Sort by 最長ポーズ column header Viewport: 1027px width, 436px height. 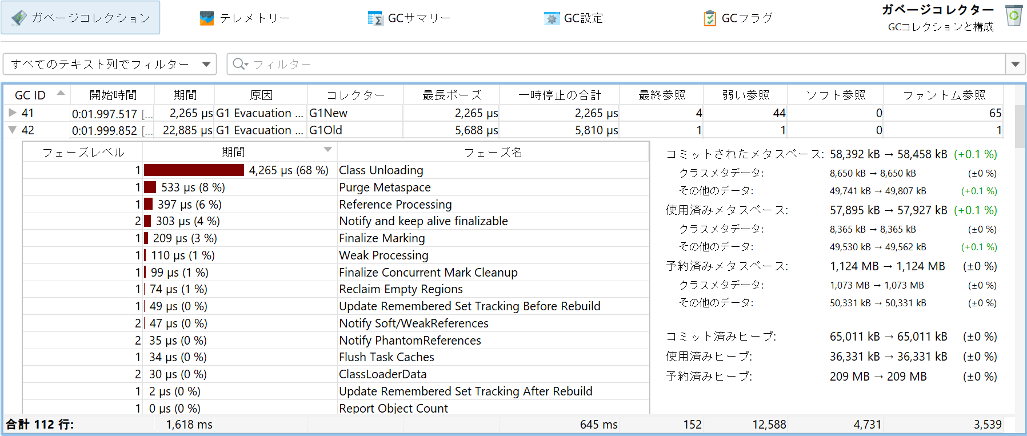coord(451,95)
